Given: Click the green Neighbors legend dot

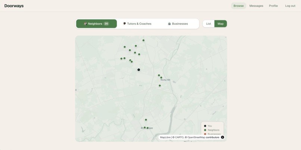Looking at the screenshot, I should tap(205, 130).
